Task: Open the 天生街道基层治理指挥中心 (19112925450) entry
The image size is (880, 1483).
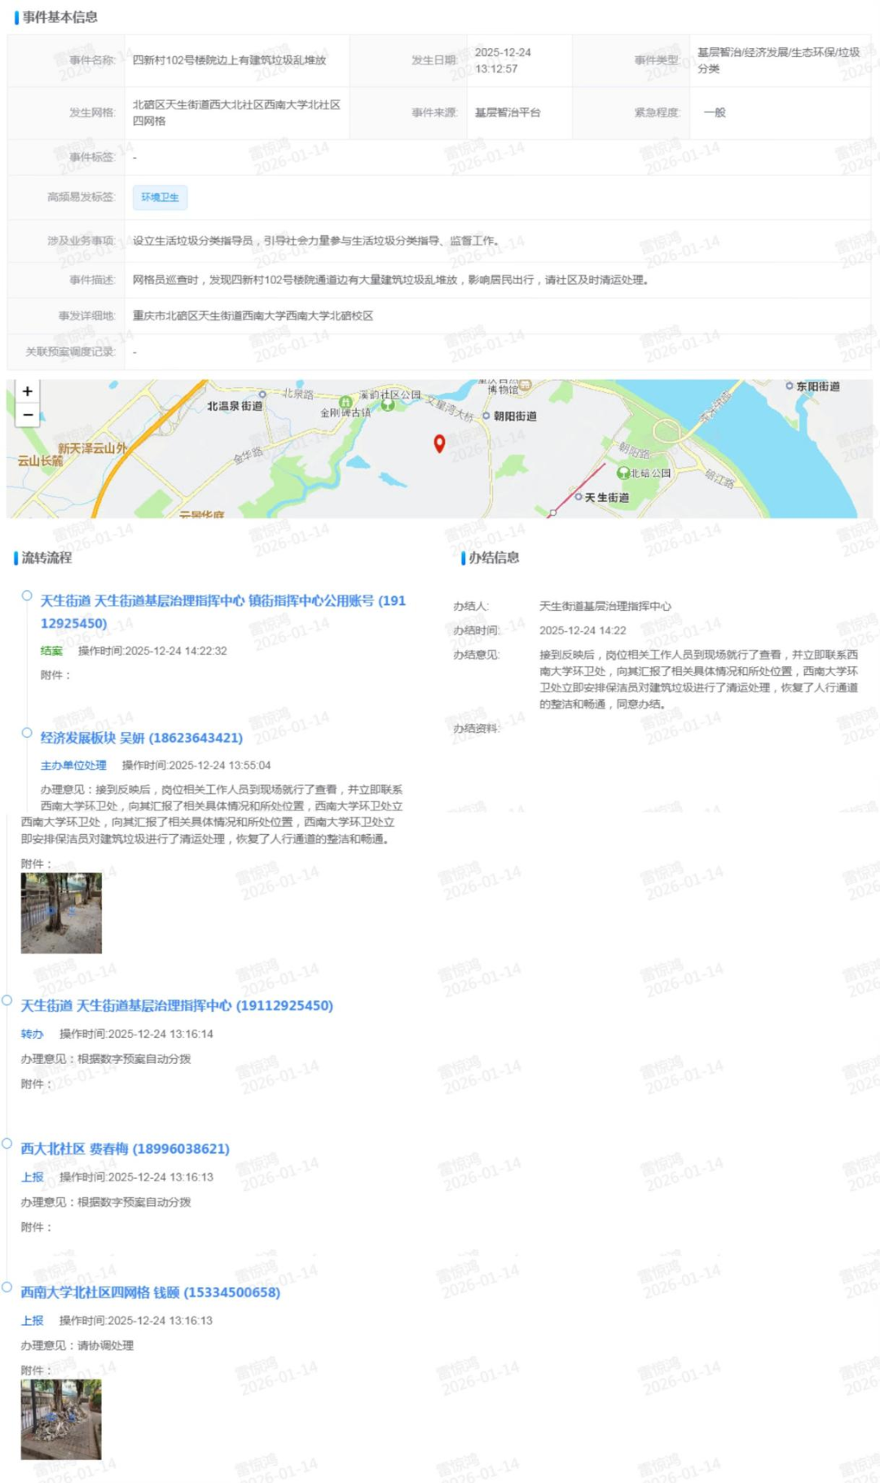Action: pyautogui.click(x=177, y=1006)
